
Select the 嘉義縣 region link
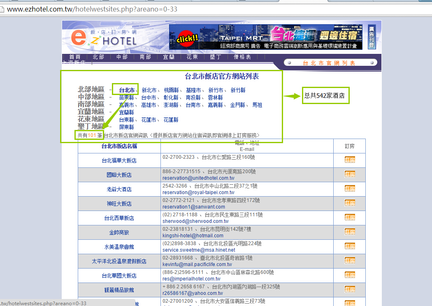point(216,105)
